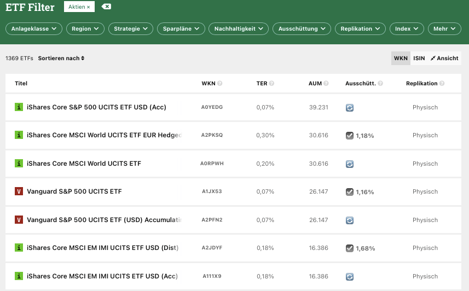Click accumulating icon in Vanguard Accumulating row
Viewport: 469px width, 291px height.
coord(350,220)
